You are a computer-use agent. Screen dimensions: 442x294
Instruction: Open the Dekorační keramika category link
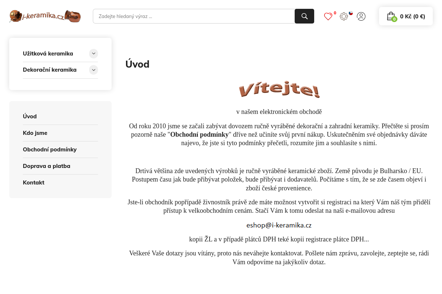50,70
